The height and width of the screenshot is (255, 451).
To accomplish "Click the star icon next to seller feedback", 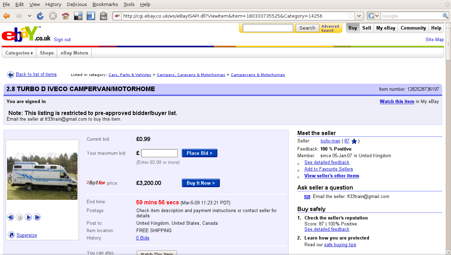I will pos(354,141).
